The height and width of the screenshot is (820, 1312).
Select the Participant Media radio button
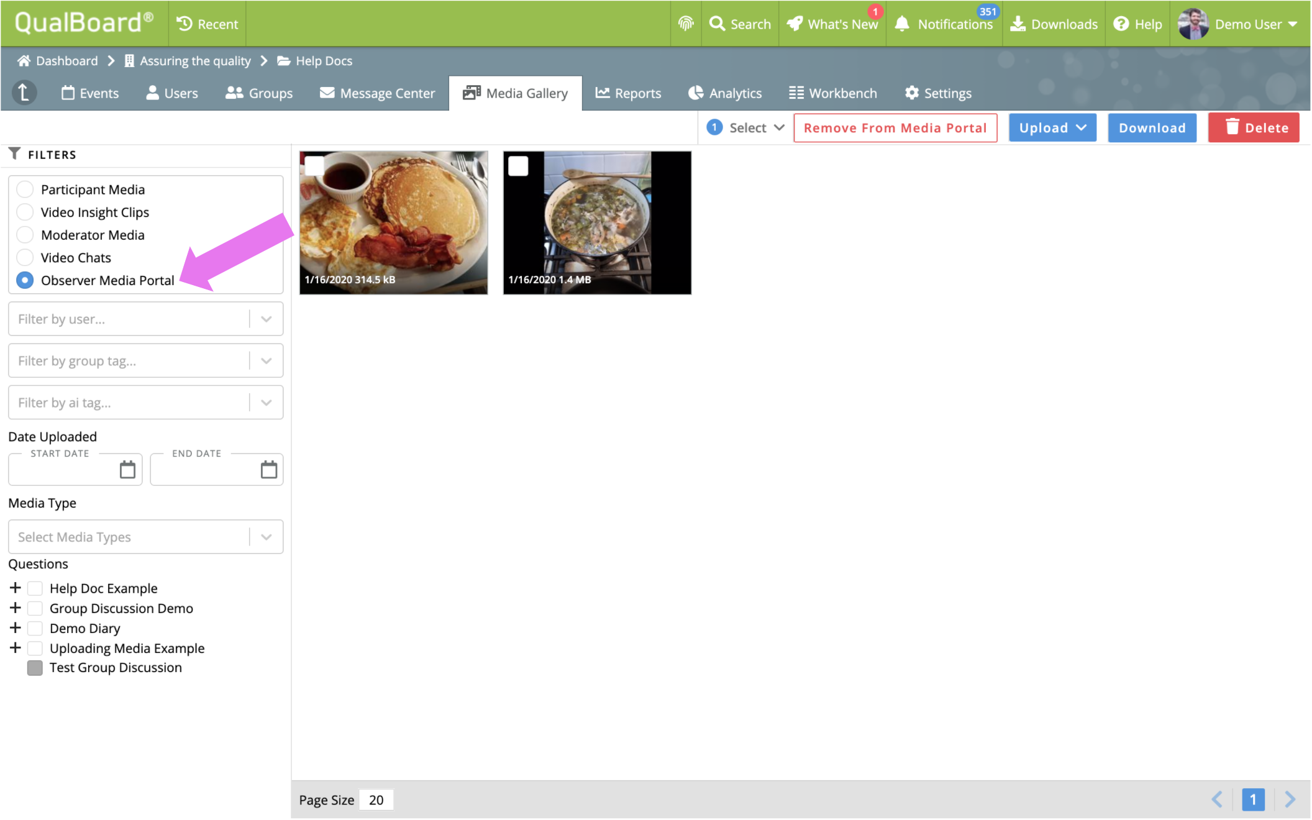pos(25,189)
